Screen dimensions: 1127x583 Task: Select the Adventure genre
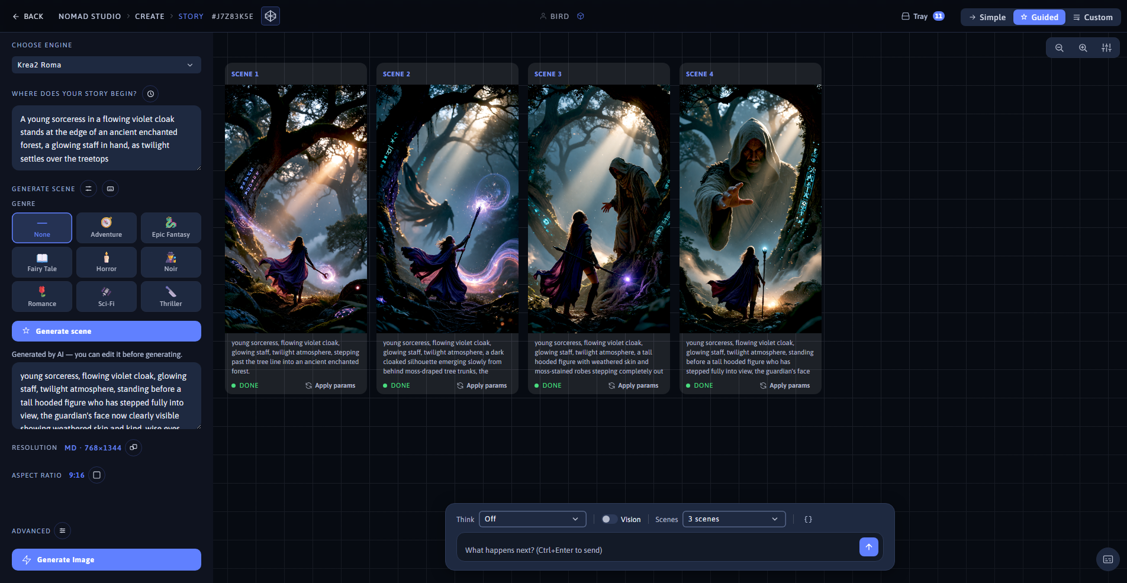107,228
